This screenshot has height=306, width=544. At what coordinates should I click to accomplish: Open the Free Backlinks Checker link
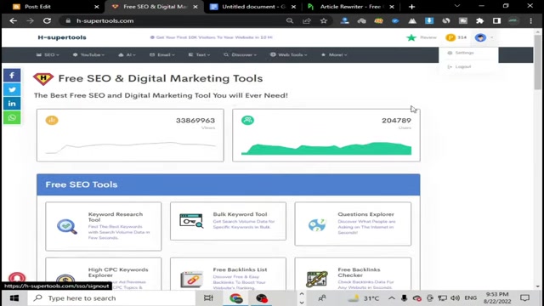[x=359, y=272]
